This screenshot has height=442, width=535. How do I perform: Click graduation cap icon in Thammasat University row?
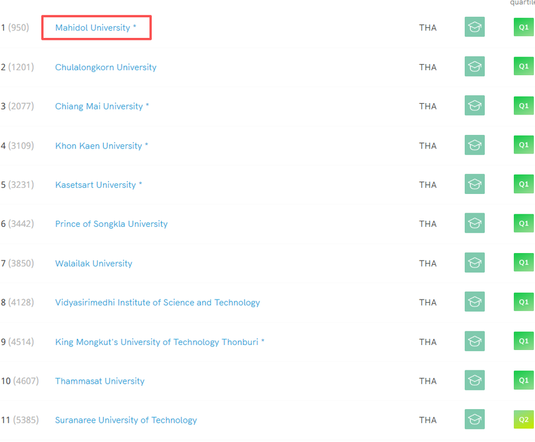click(474, 380)
